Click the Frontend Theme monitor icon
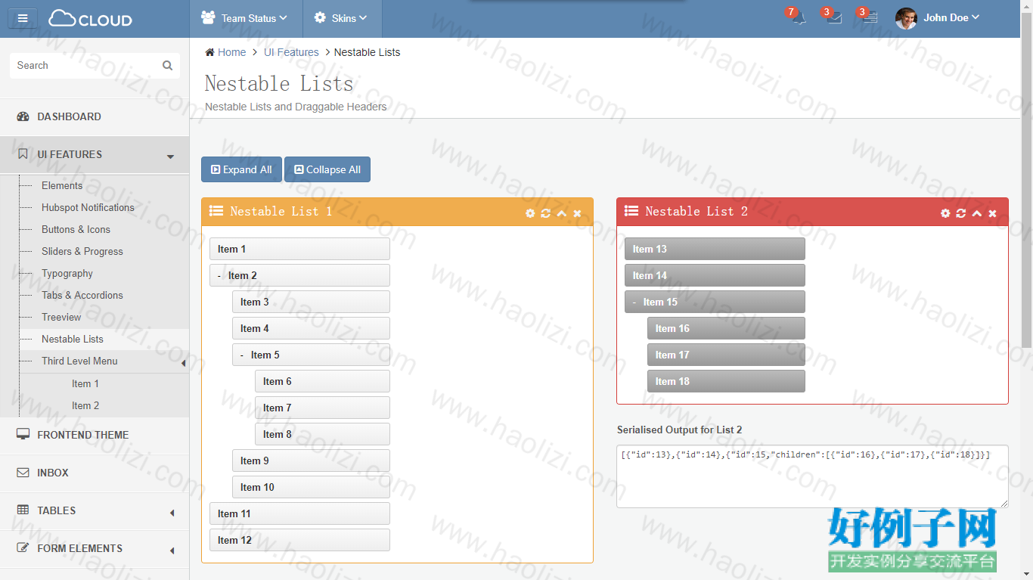1033x580 pixels. tap(23, 434)
